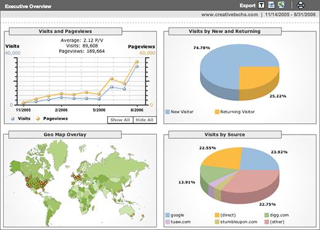Click the Average 2.12 P/V text
This screenshot has height=230, width=320.
click(x=82, y=41)
